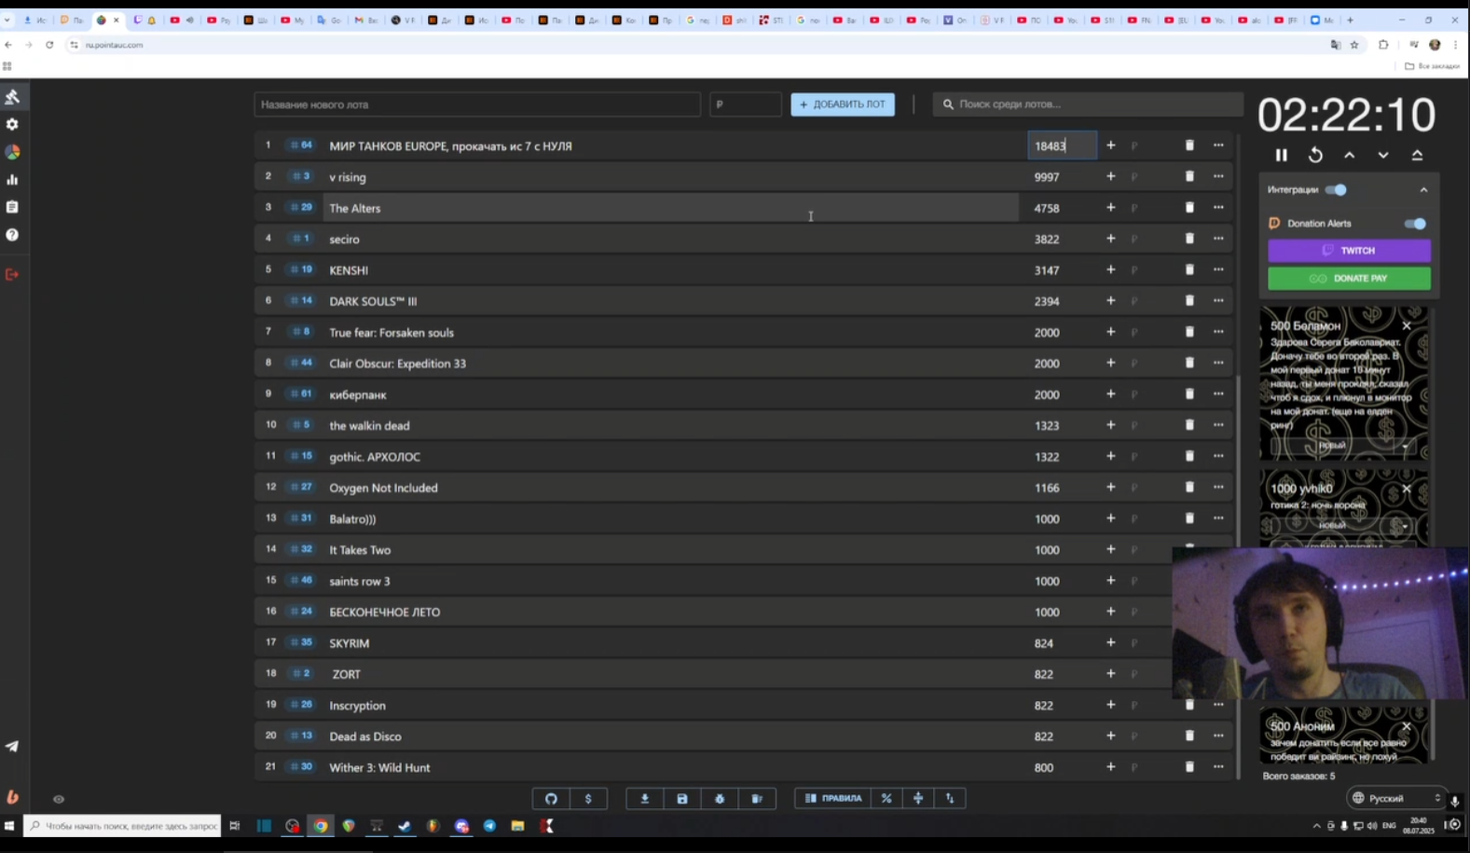Click the Telegram paper plane sidebar icon
This screenshot has width=1470, height=853.
12,746
